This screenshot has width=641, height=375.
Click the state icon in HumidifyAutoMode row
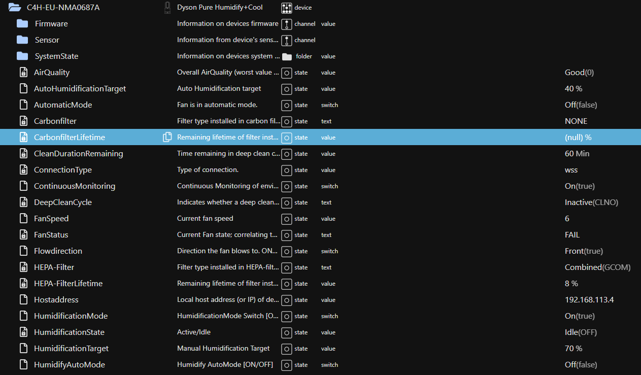(x=287, y=365)
